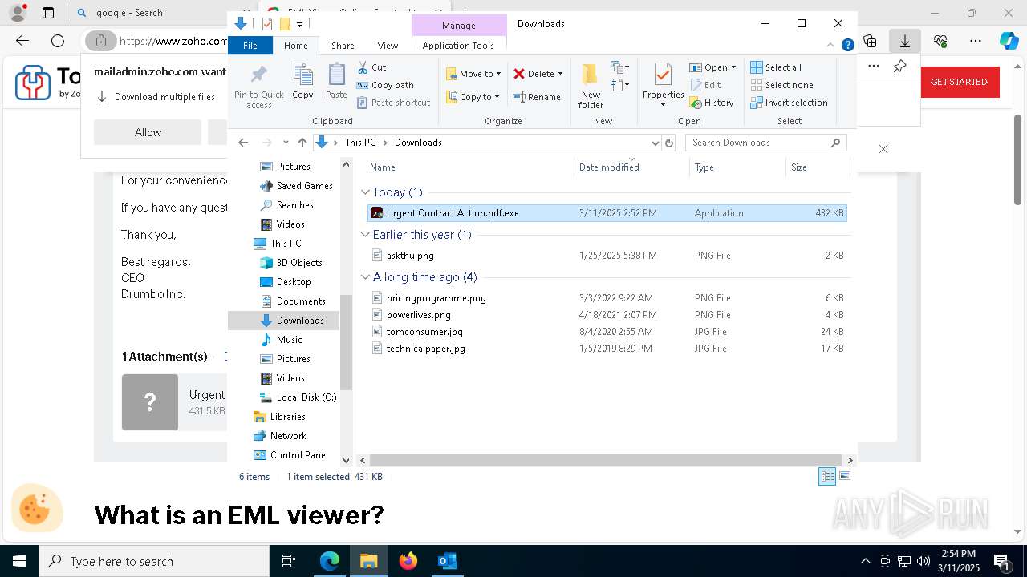The height and width of the screenshot is (577, 1027).
Task: Click GET STARTED button on Zoho page
Action: [x=959, y=82]
